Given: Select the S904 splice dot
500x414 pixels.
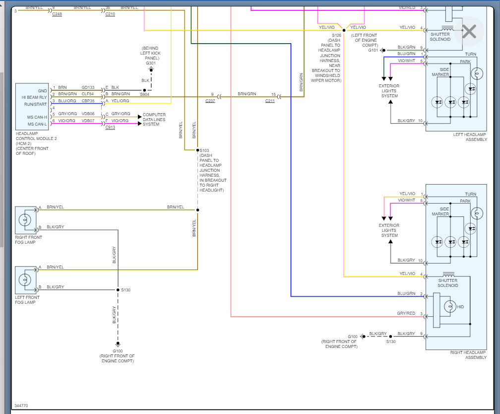Looking at the screenshot, I should coord(144,90).
